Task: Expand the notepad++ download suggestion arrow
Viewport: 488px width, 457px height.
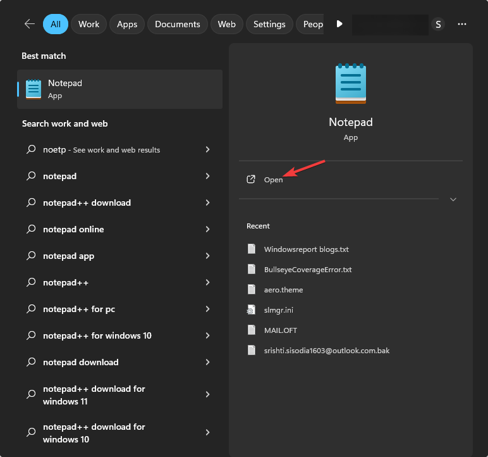Action: (207, 203)
